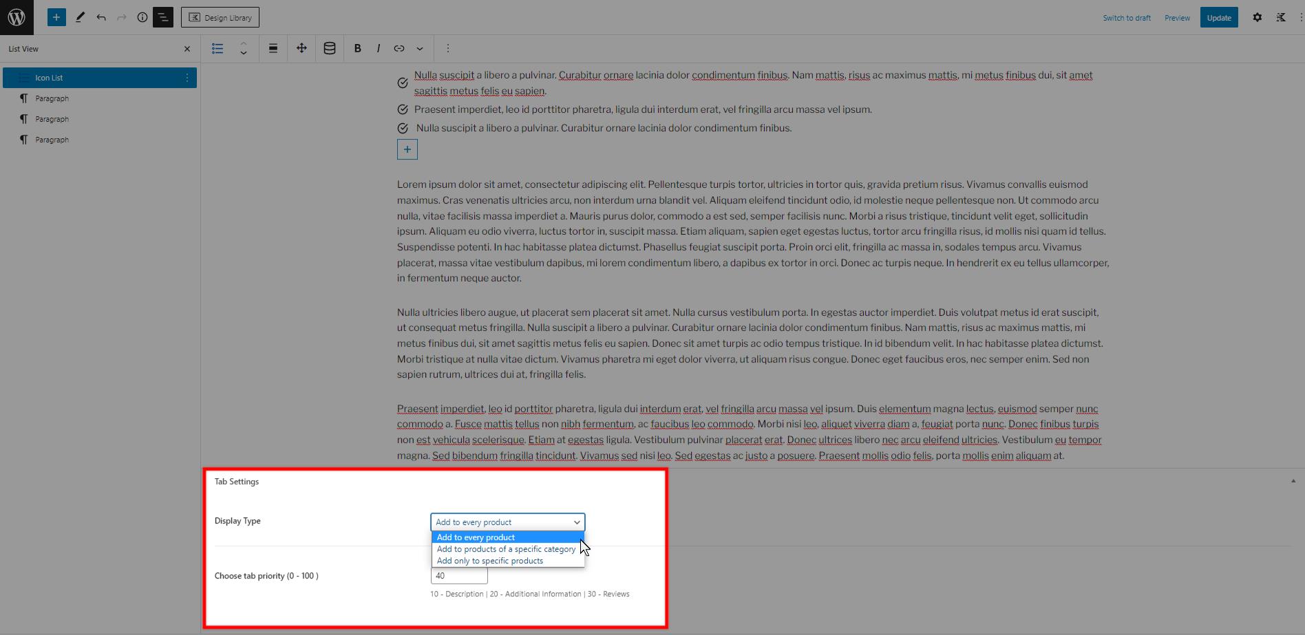1305x635 pixels.
Task: Open the Display Type dropdown
Action: 507,521
